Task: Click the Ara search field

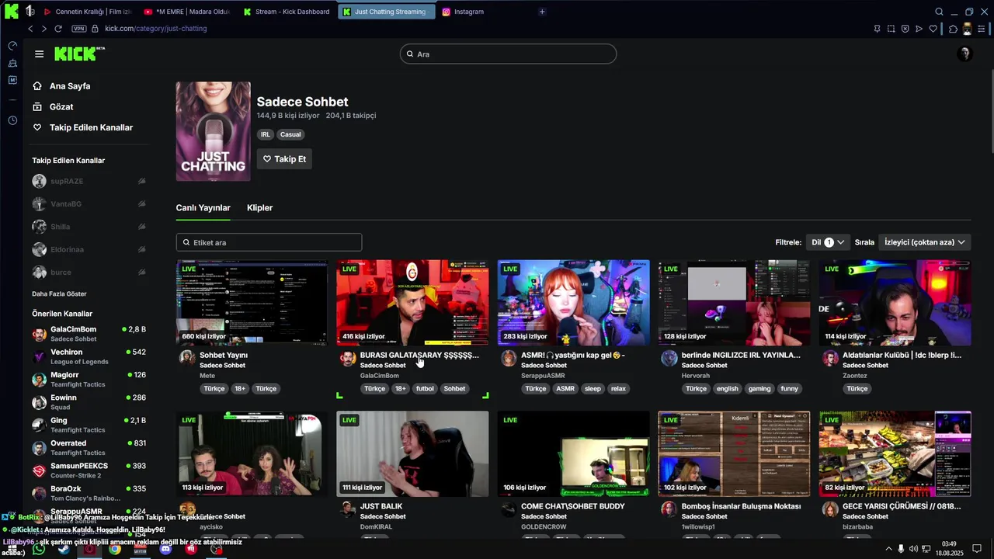Action: click(508, 54)
